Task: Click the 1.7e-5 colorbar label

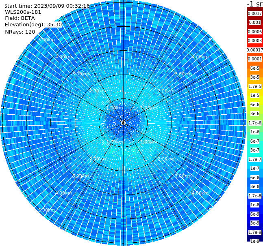Action: [x=255, y=86]
